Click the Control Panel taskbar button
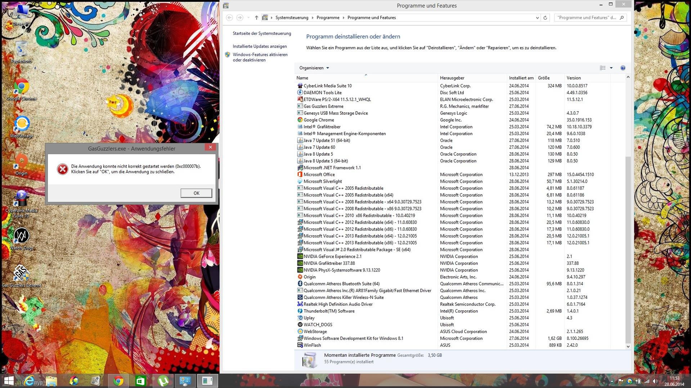The image size is (691, 388). pos(185,381)
